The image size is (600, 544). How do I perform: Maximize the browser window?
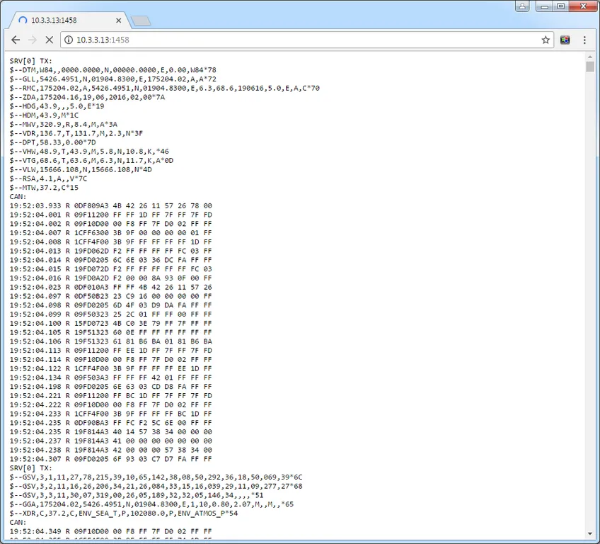[560, 6]
